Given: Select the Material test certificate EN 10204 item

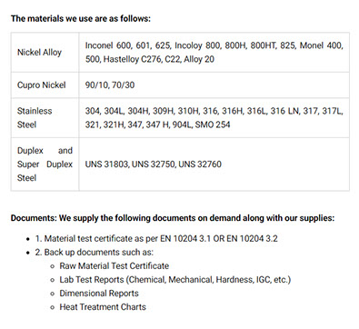Looking at the screenshot, I should click(156, 239).
